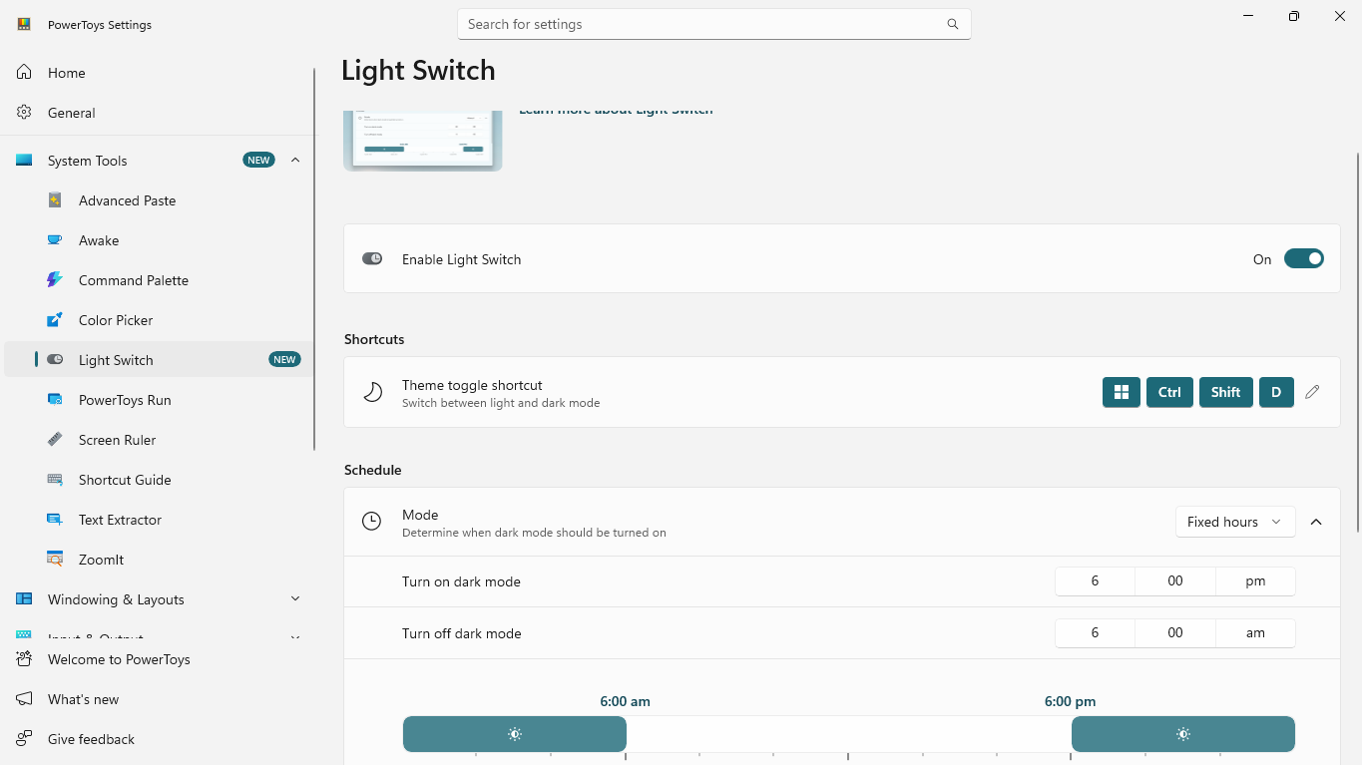Click the Search for settings field
This screenshot has height=765, width=1362.
[x=713, y=23]
